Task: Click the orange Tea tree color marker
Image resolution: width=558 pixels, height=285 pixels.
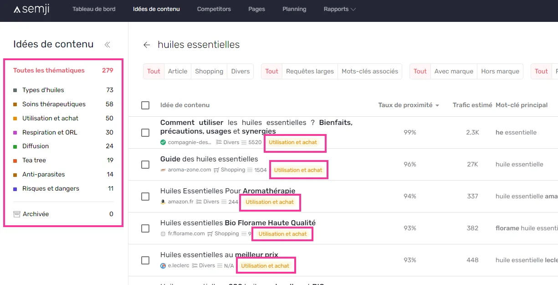Action: coord(15,161)
